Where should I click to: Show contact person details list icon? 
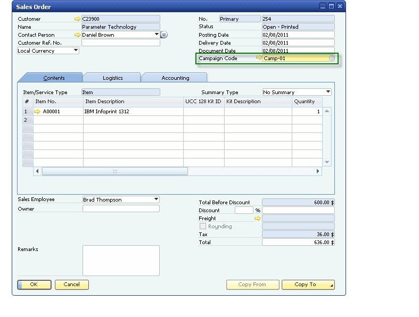[164, 35]
